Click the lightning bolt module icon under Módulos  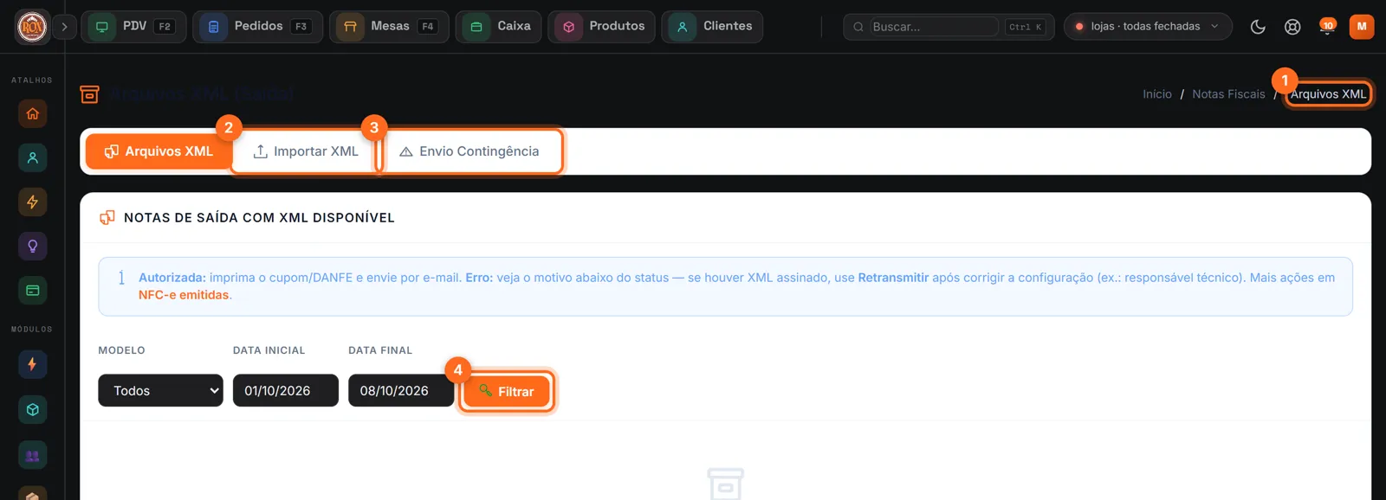[33, 364]
